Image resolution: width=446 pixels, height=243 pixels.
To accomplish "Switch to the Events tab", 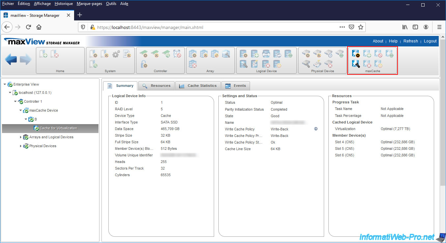I will 236,86.
